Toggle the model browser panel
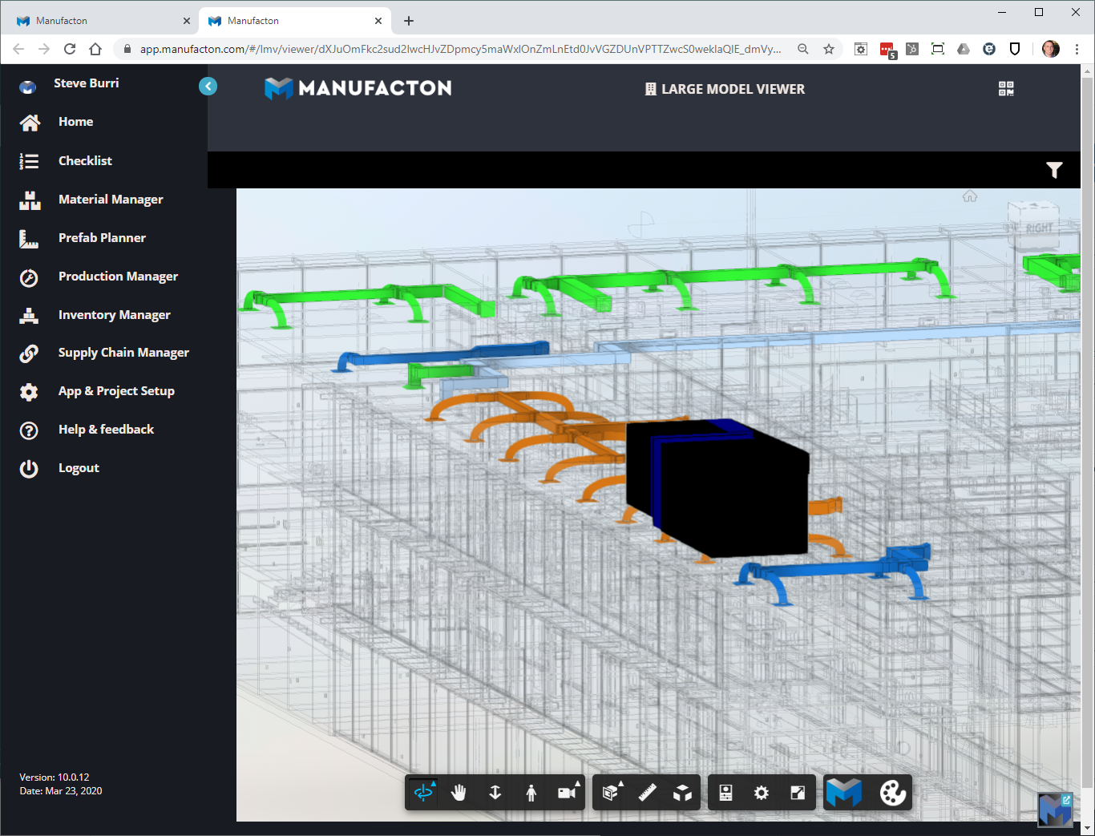The image size is (1095, 836). pyautogui.click(x=725, y=793)
